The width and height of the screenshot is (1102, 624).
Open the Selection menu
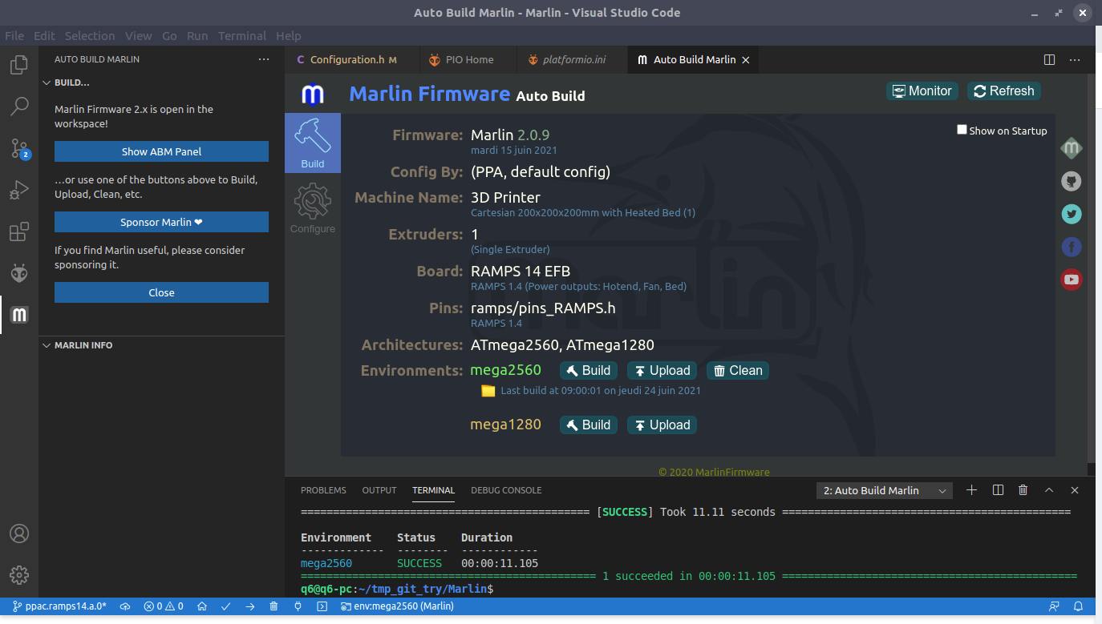(x=90, y=36)
